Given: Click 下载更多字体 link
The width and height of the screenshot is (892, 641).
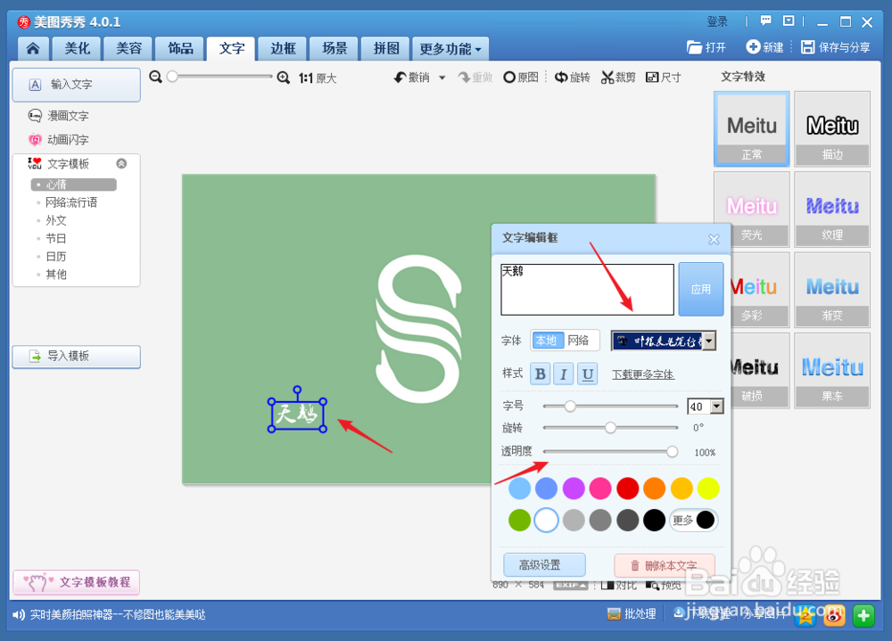Looking at the screenshot, I should pyautogui.click(x=643, y=374).
